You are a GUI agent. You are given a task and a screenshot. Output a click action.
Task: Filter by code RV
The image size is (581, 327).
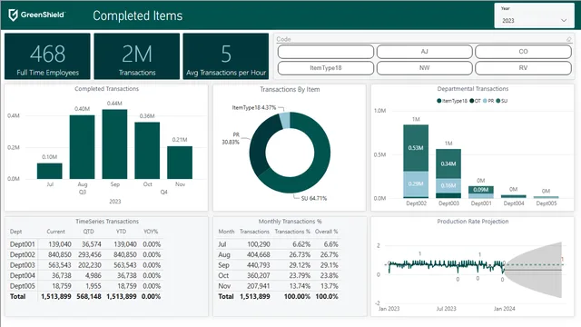pos(523,68)
